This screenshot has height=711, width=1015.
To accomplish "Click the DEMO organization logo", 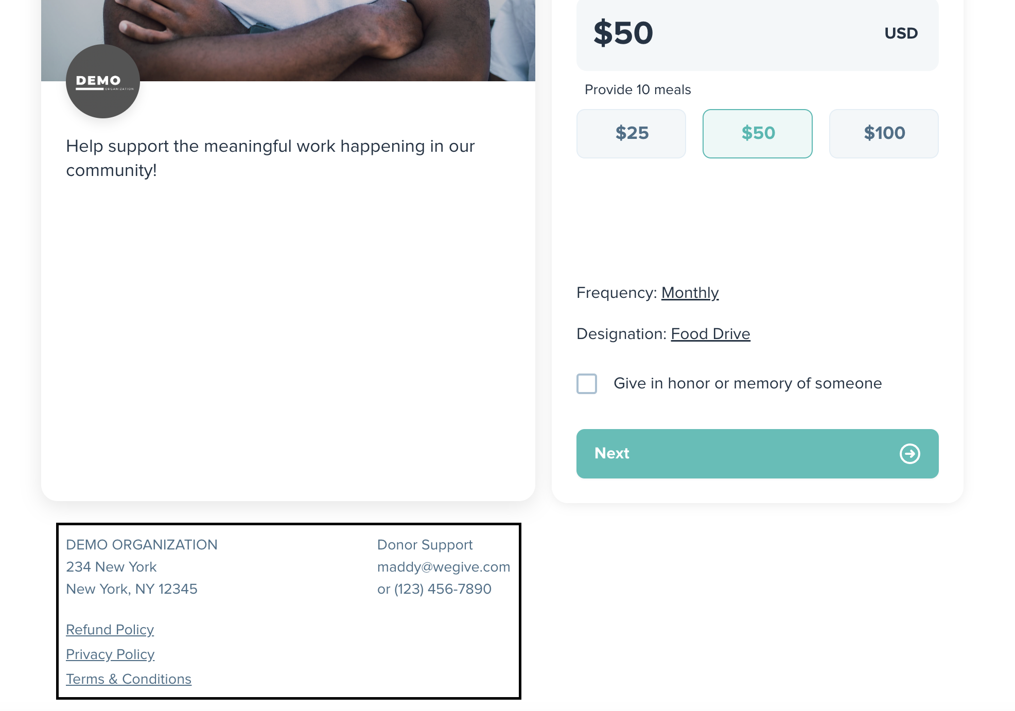I will click(103, 81).
